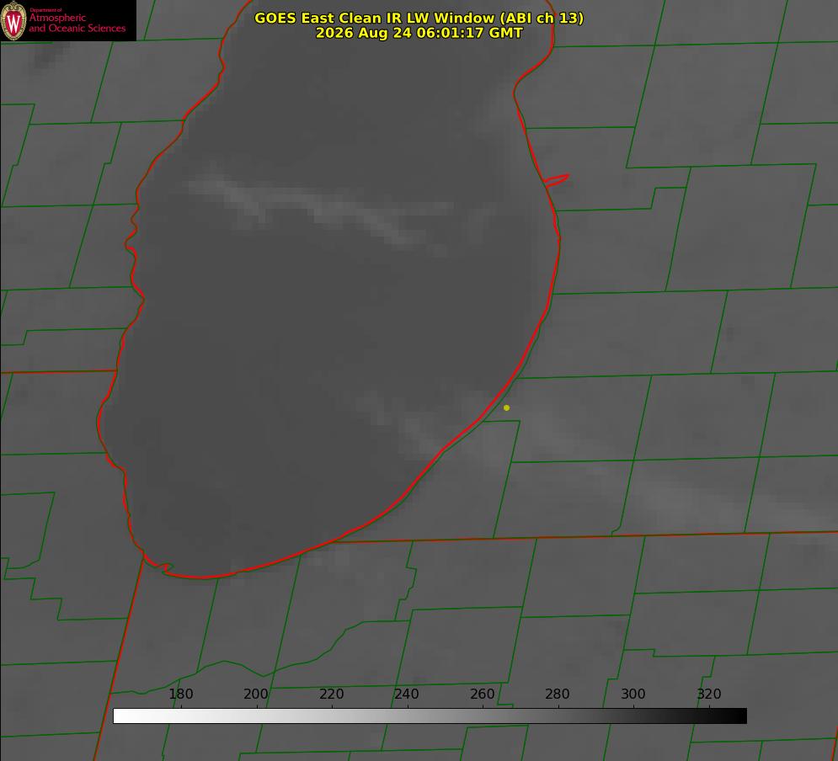
Task: Click the 260 label on the colorbar
Action: pos(482,694)
